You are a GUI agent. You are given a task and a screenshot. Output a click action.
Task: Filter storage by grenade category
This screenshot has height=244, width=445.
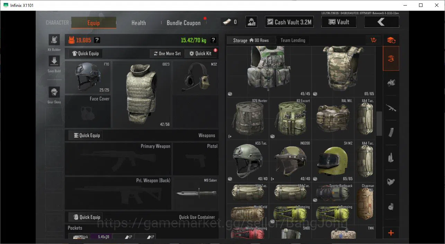[x=391, y=207]
